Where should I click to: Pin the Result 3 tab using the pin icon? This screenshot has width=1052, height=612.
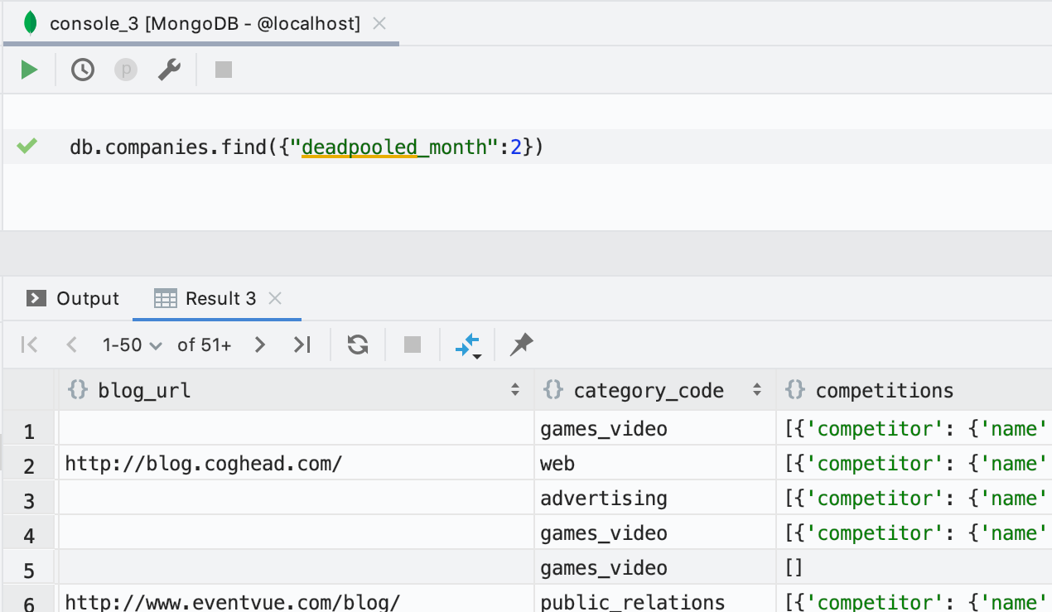[521, 345]
